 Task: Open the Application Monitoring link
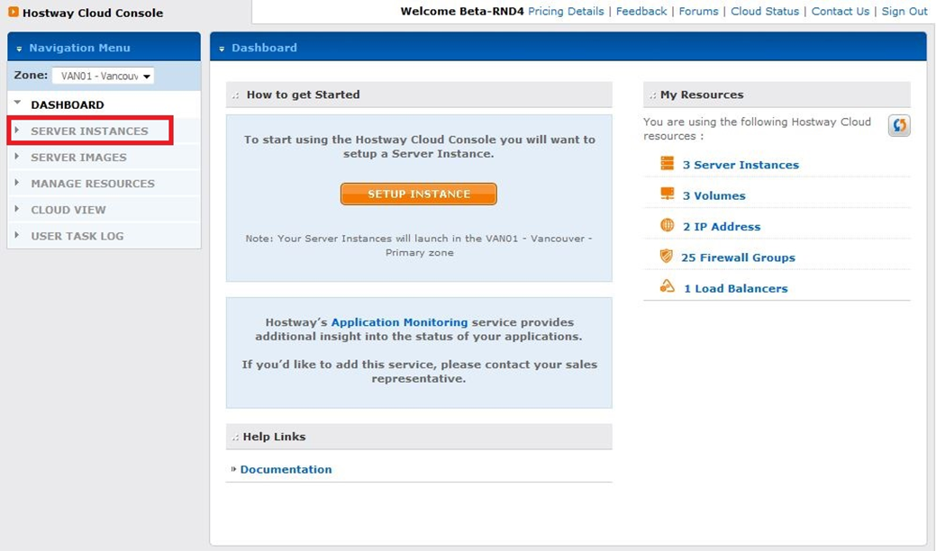399,322
